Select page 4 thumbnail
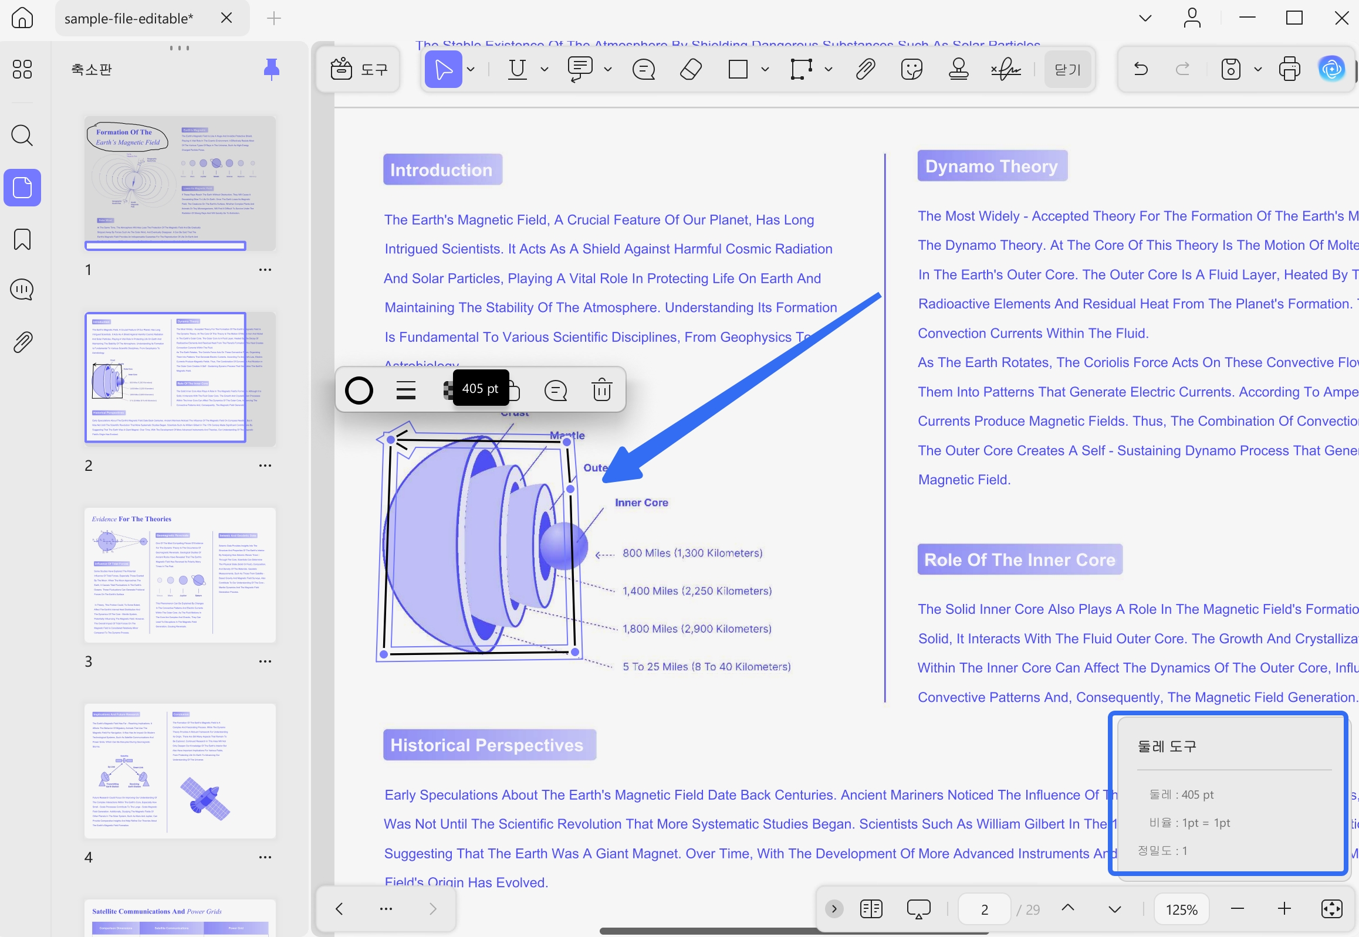 tap(180, 771)
